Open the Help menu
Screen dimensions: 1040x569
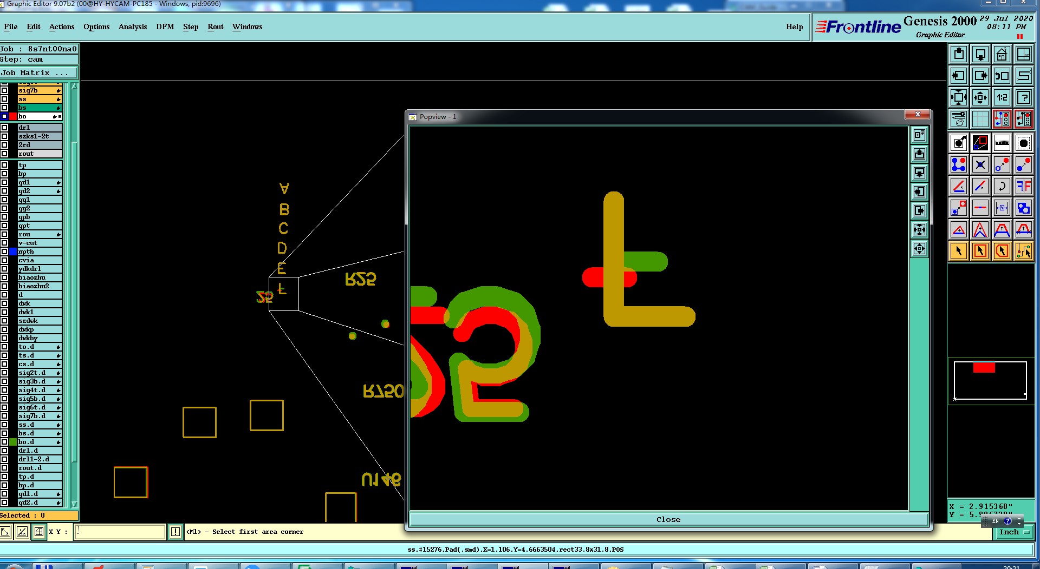795,27
